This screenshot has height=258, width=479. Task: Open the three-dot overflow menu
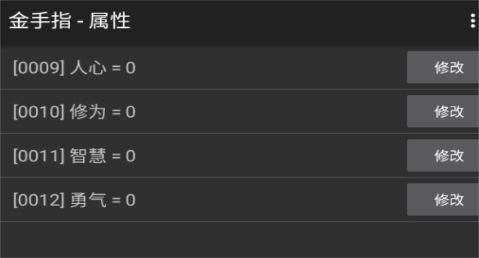[x=472, y=21]
